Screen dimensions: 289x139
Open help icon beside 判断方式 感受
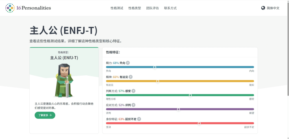(x=133, y=91)
